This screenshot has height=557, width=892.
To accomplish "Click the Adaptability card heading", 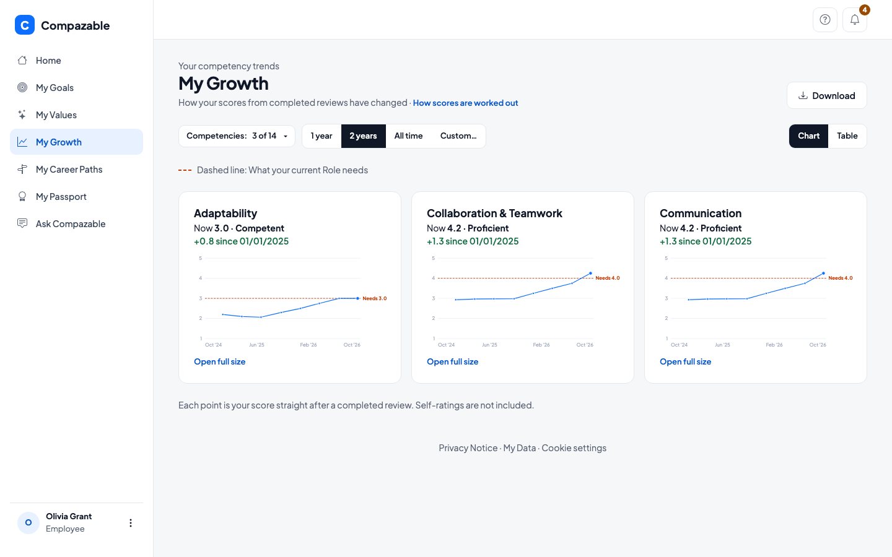I will (x=225, y=214).
